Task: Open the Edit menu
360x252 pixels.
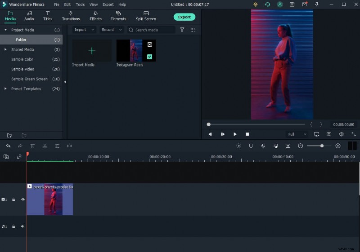Action: click(67, 4)
